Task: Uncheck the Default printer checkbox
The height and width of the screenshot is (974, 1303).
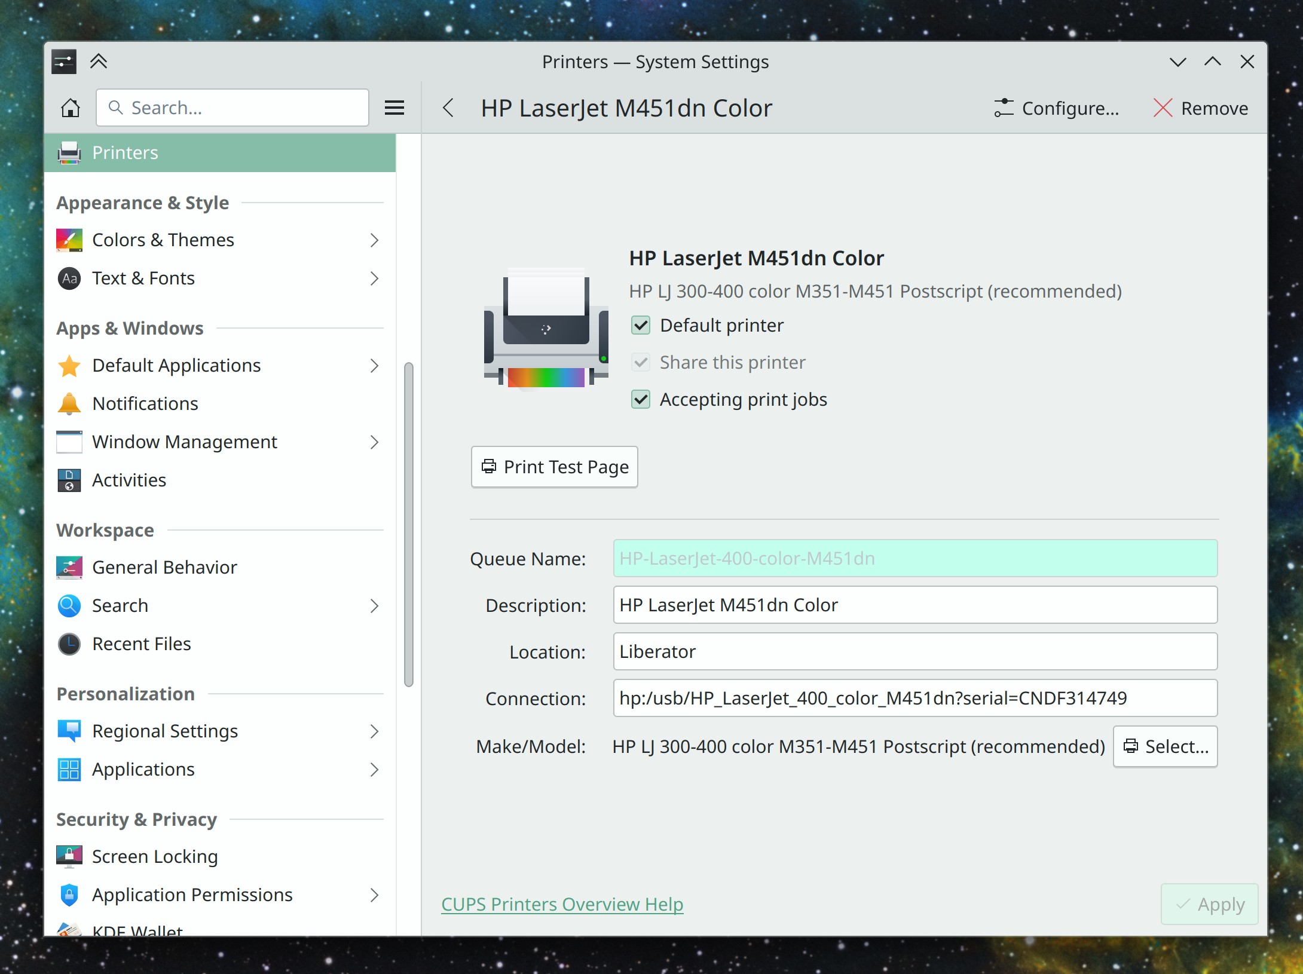Action: [641, 326]
